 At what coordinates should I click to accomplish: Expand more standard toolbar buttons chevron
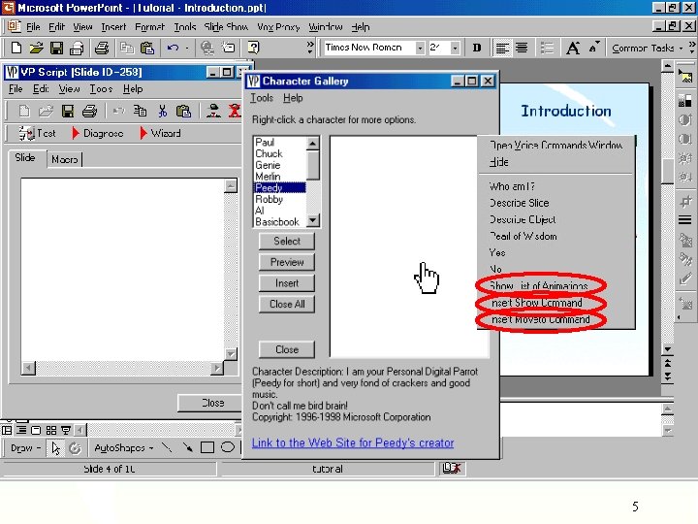point(310,48)
